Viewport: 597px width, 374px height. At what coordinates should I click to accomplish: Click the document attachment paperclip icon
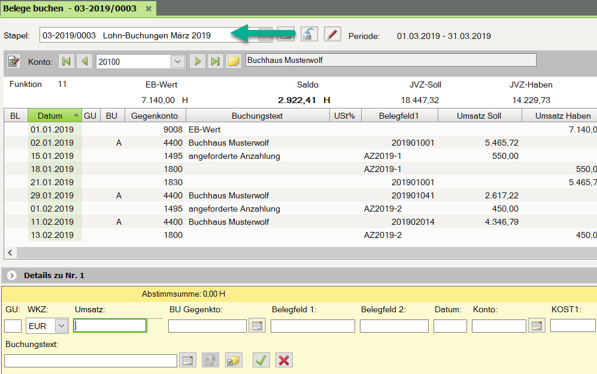pyautogui.click(x=210, y=360)
